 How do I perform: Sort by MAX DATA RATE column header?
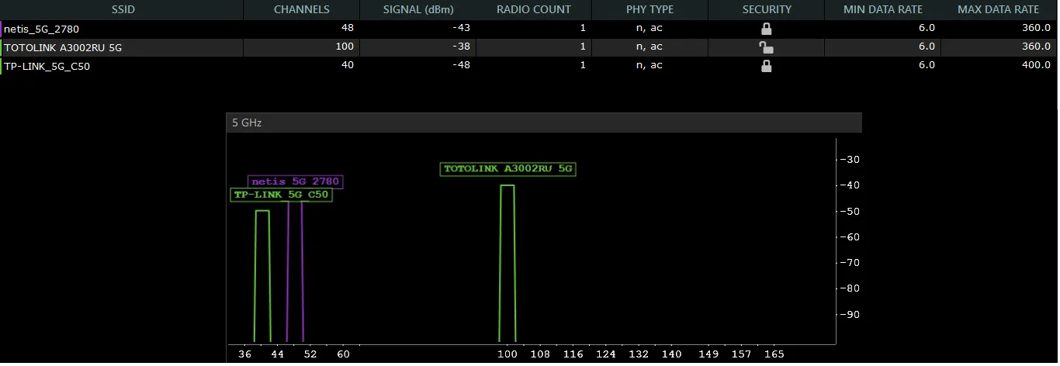pyautogui.click(x=999, y=9)
